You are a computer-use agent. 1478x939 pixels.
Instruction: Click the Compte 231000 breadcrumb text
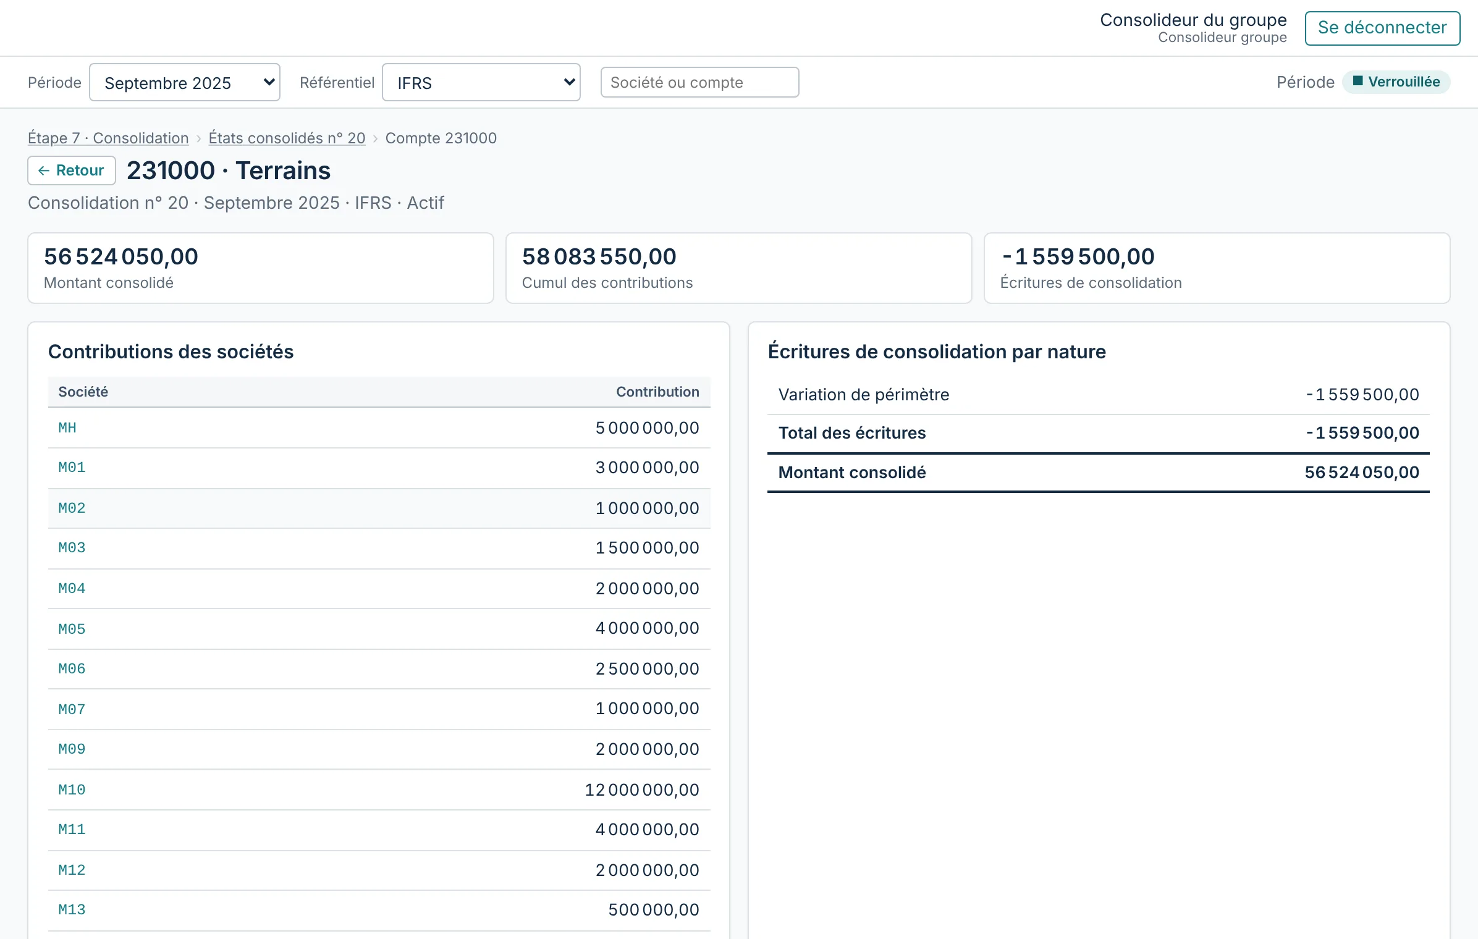[x=441, y=138]
